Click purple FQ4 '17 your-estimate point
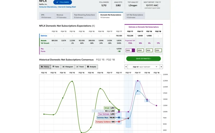 138,81
